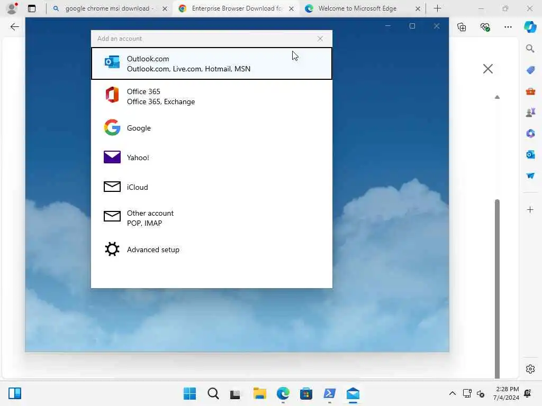Screen dimensions: 542x406
Task: Click scrollbar up arrow in Edge page
Action: pos(497,97)
